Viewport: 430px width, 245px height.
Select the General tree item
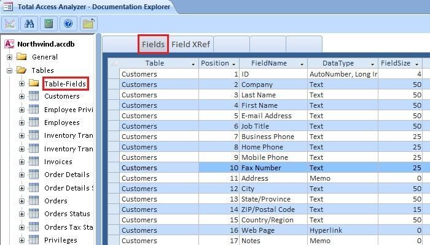(45, 57)
